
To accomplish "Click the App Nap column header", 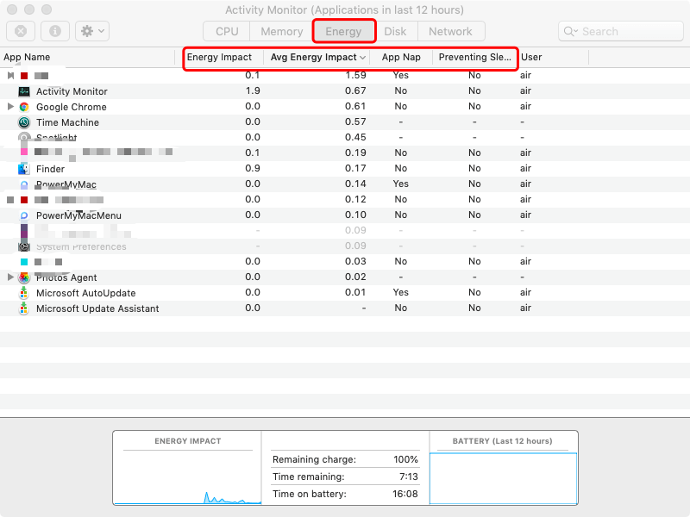I will (401, 57).
